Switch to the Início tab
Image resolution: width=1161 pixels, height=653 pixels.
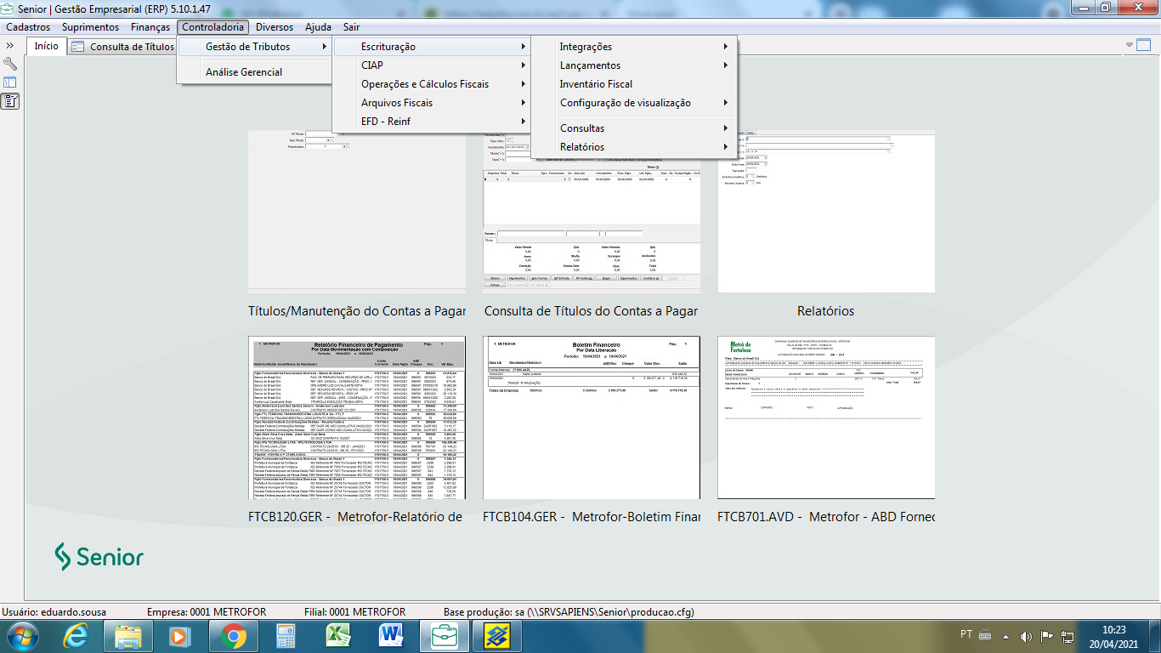tap(47, 46)
